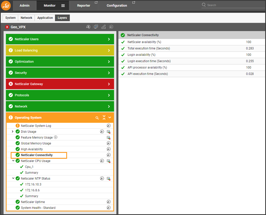Screen dimensions: 266x215
Task: Select NetScaler Uptime test
Action: (x=33, y=202)
